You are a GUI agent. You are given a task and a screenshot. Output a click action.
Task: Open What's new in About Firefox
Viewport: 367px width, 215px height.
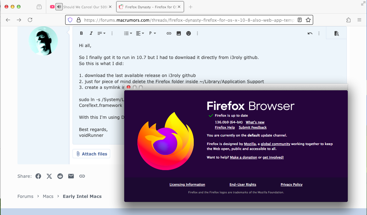point(255,122)
